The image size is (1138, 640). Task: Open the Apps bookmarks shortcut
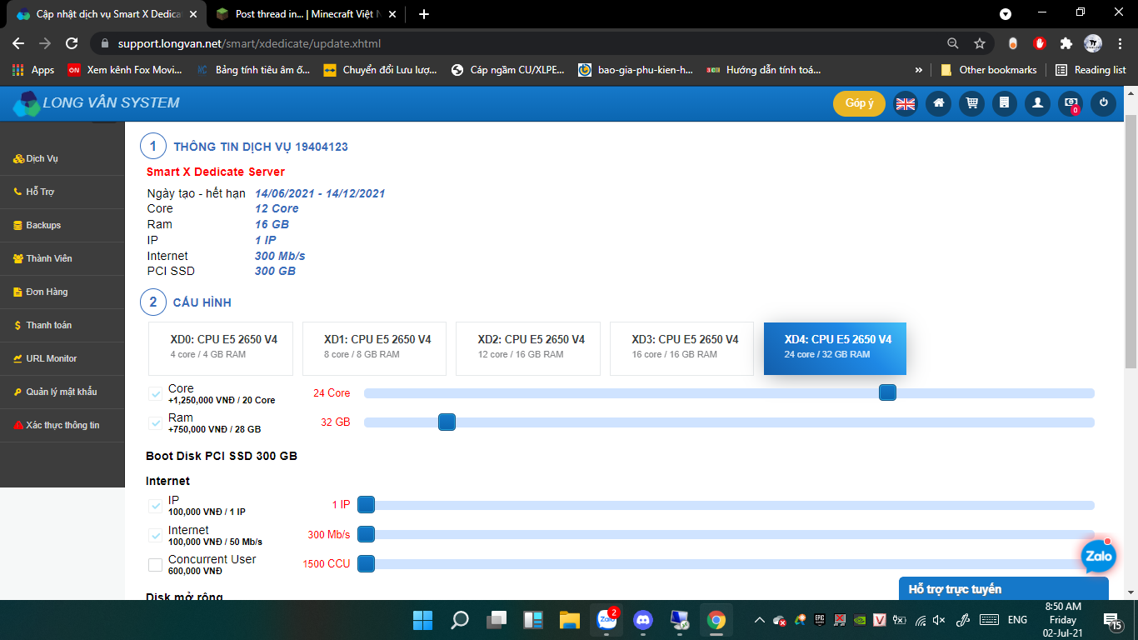tap(33, 70)
